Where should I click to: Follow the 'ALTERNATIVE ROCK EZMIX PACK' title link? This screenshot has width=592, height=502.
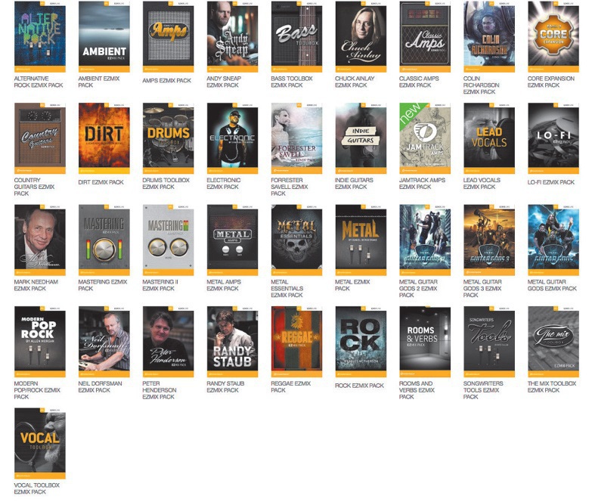pyautogui.click(x=39, y=82)
